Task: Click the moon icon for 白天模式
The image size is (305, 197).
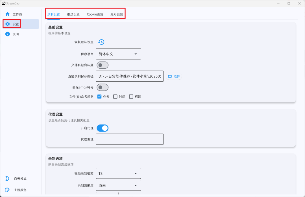Action: pos(8,179)
